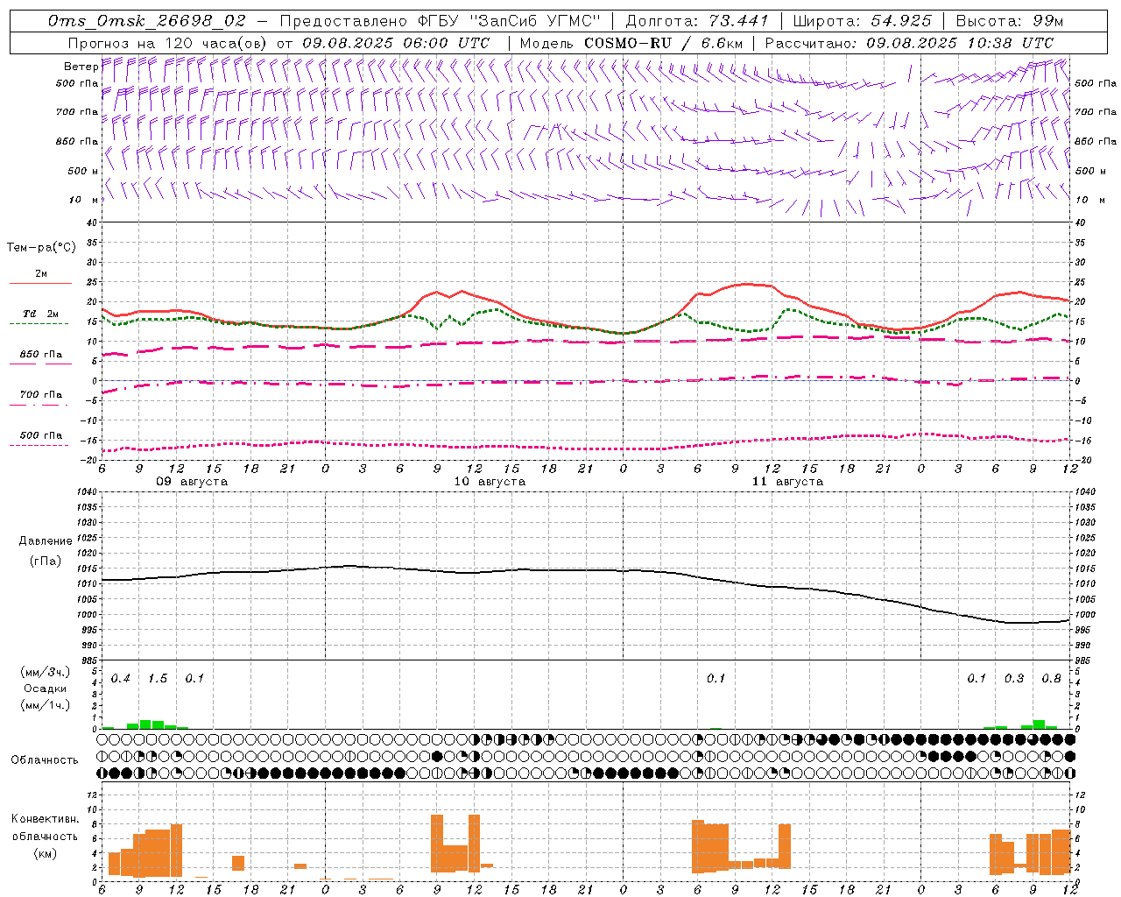Viewport: 1121px width, 897px height.
Task: Click the red "2м" temperature legend entry
Action: [41, 274]
